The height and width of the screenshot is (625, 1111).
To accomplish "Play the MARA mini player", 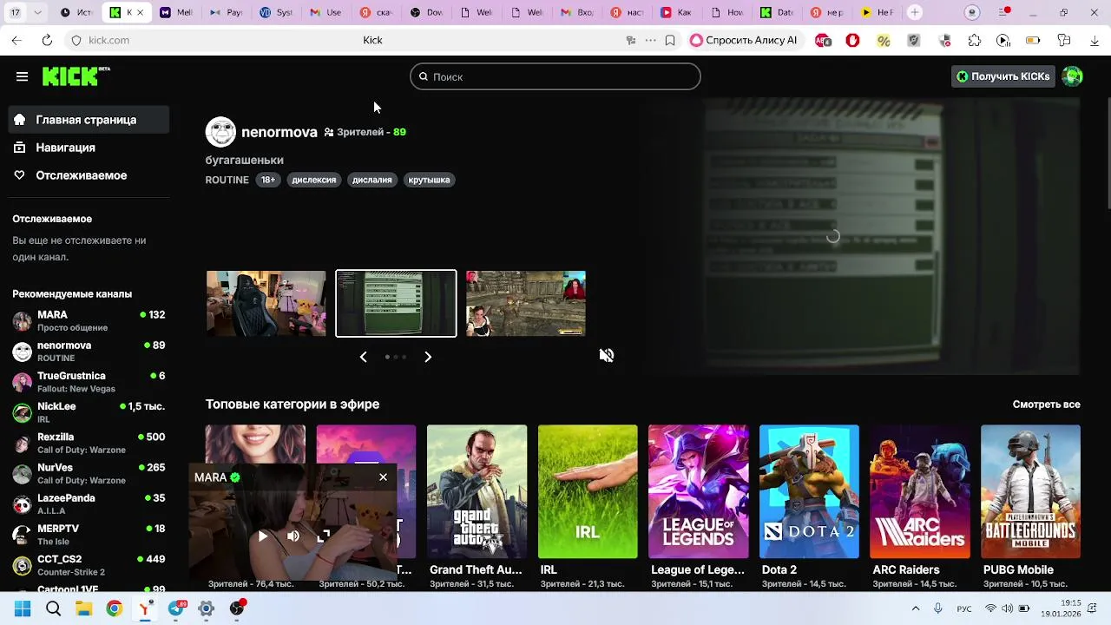I will pyautogui.click(x=263, y=536).
